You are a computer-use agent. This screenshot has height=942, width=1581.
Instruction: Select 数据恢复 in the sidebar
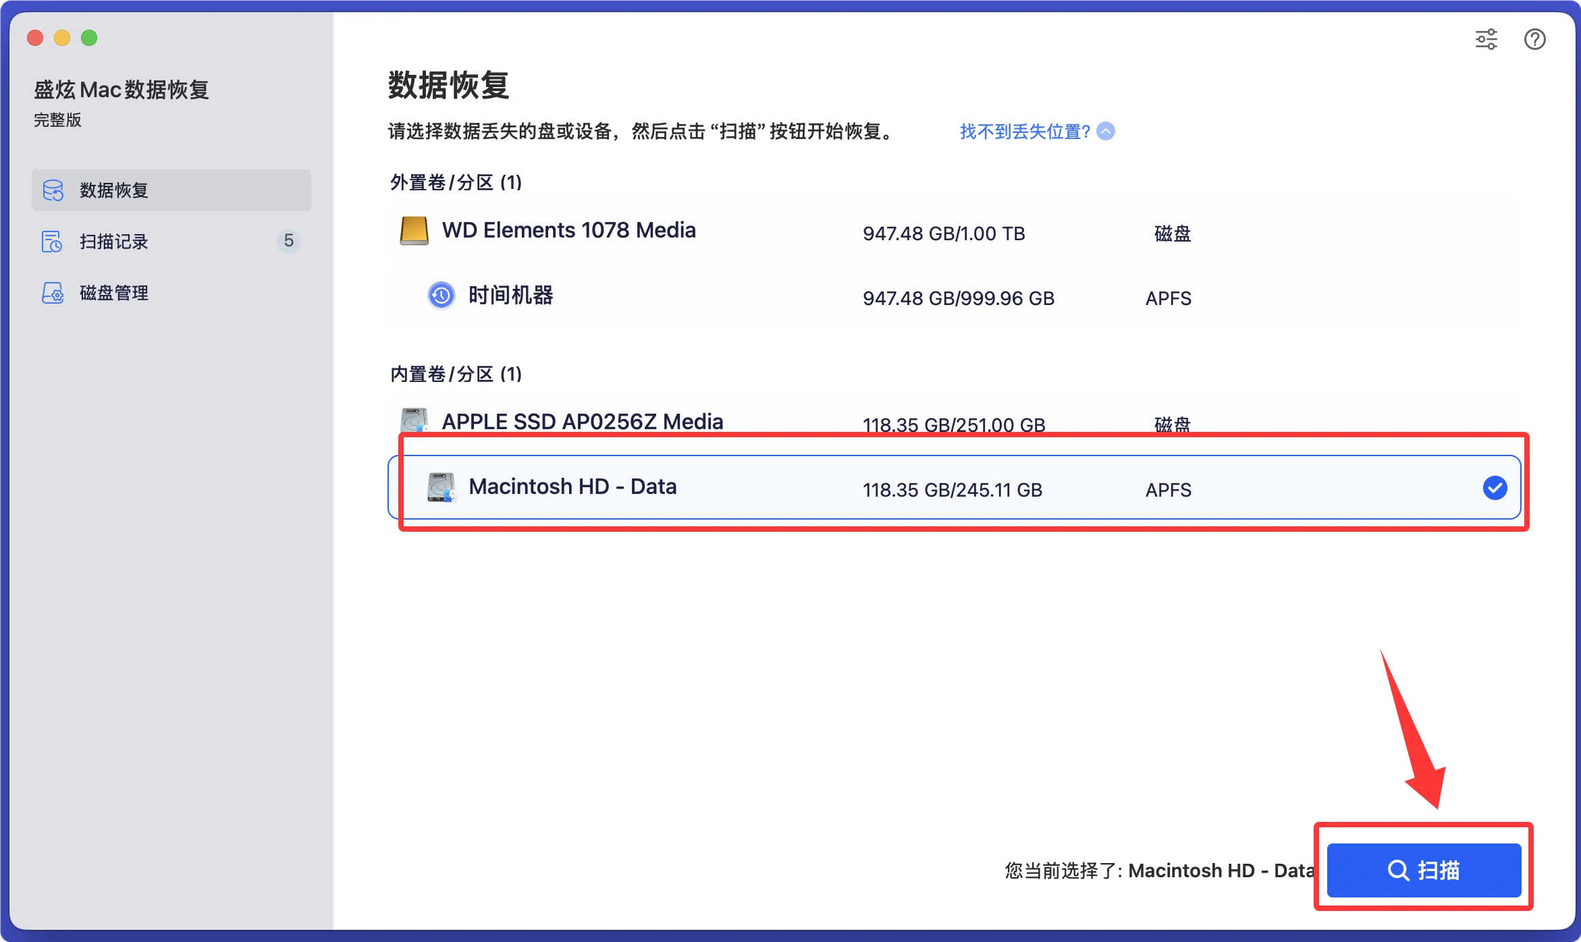(x=171, y=190)
